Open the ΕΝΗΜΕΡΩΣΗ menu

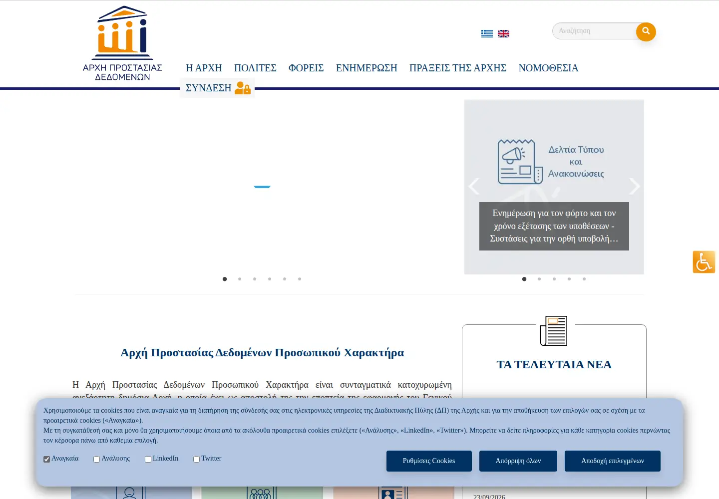pos(366,68)
